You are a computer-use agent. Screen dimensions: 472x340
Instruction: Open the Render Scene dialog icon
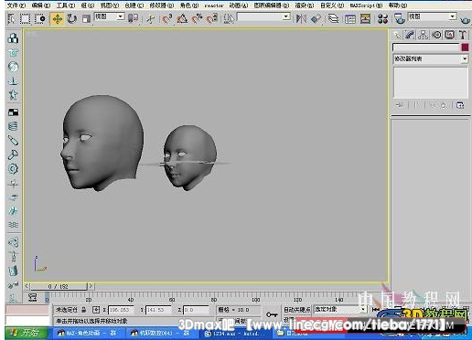point(399,18)
